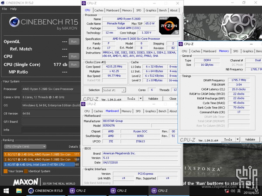The height and width of the screenshot is (196, 262).
Task: Run the OpenGL benchmark
Action: tap(74, 42)
